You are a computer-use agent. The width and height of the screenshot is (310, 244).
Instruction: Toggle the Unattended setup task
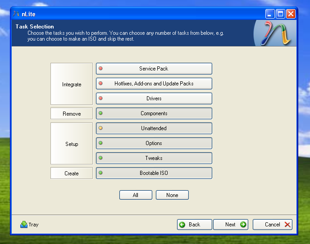[x=154, y=128]
